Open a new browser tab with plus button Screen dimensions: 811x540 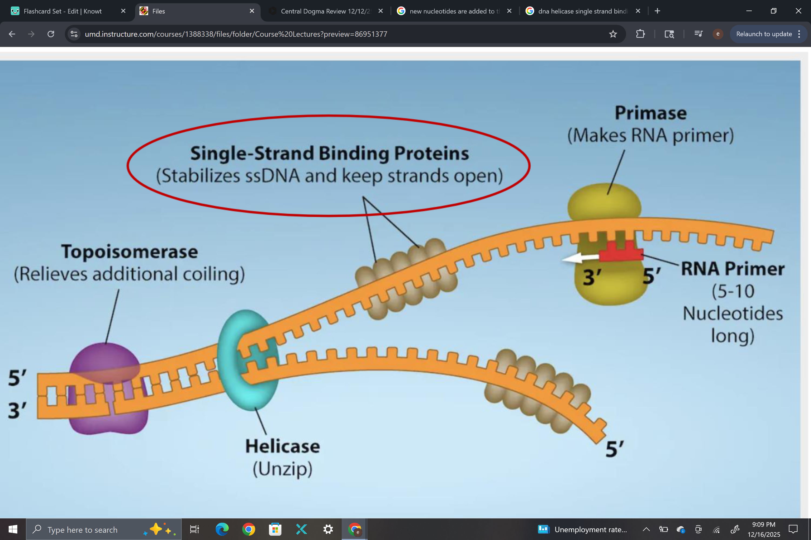click(x=657, y=11)
